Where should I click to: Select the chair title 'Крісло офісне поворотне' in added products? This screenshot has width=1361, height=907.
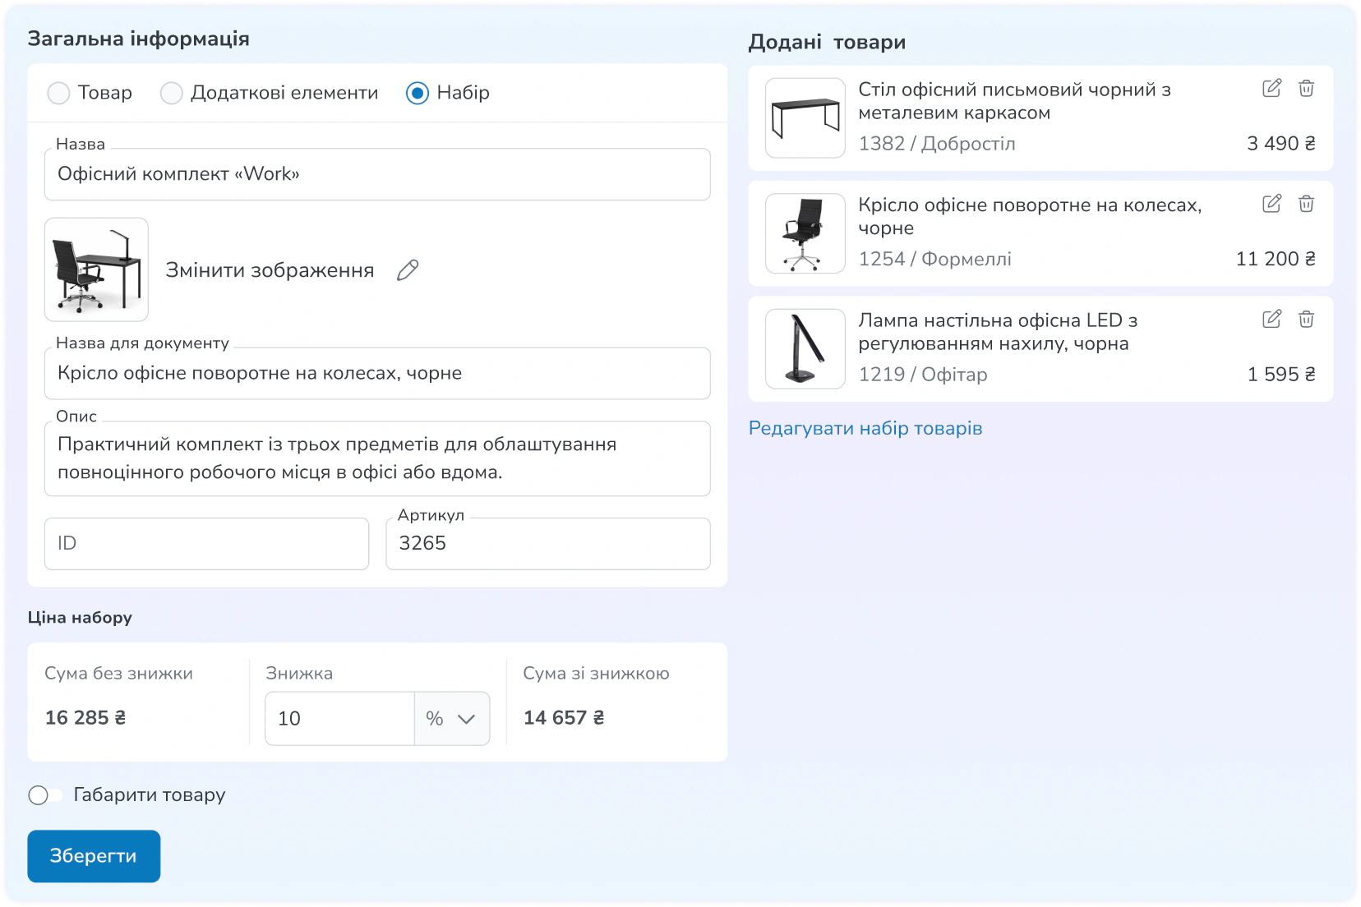[1031, 216]
